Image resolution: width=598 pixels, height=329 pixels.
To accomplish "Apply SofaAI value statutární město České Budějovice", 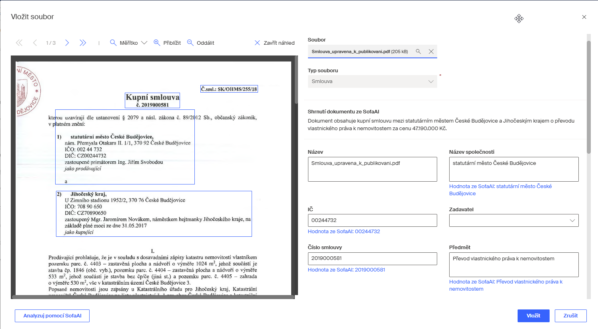I will point(500,190).
